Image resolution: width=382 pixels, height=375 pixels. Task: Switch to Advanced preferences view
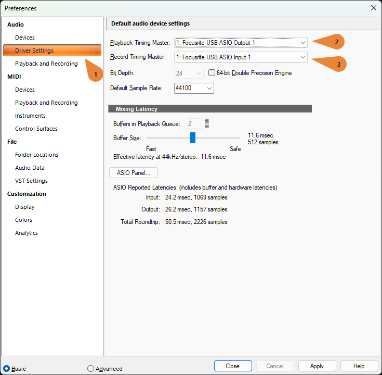[90, 368]
